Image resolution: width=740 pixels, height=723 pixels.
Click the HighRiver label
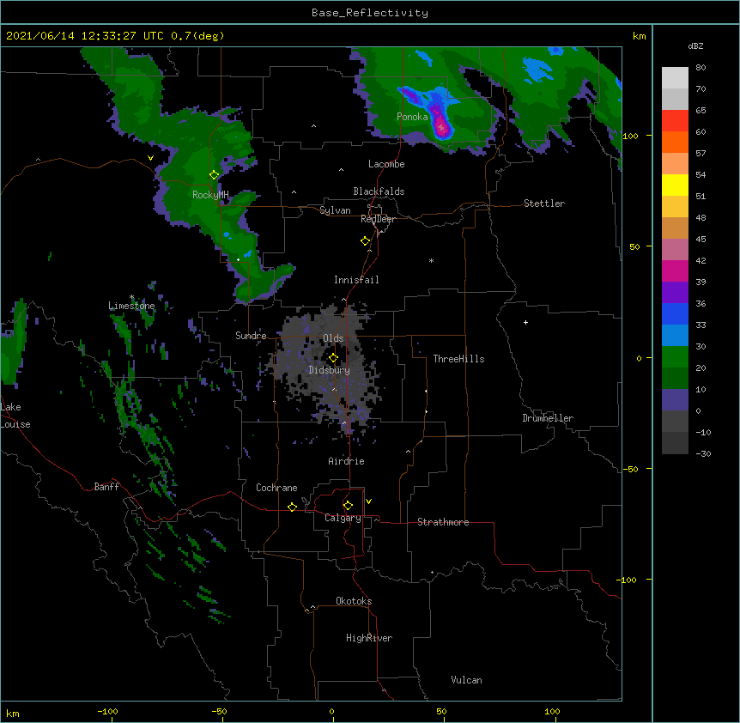(x=369, y=638)
